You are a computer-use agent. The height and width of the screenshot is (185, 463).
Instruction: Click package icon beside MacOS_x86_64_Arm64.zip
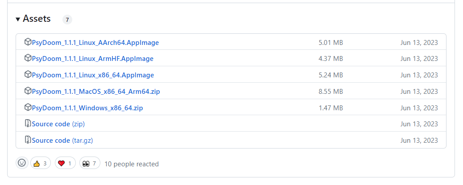tap(28, 91)
